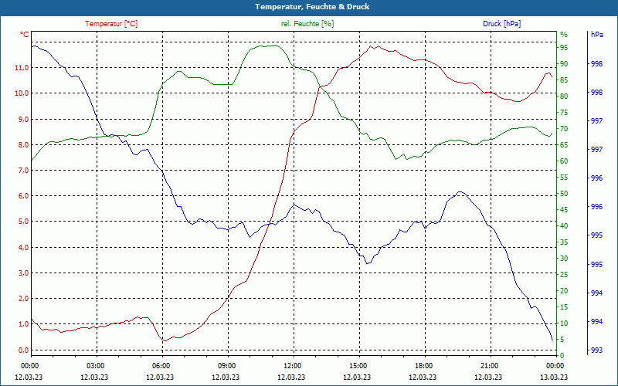The image size is (618, 386).
Task: Click temperature axis value "11,0"
Action: pyautogui.click(x=22, y=68)
